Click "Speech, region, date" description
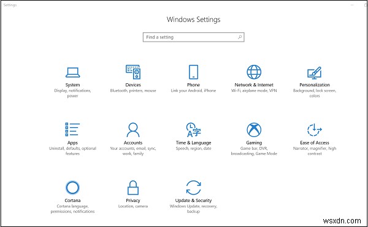Viewport: 368px width, 227px height. (193, 149)
